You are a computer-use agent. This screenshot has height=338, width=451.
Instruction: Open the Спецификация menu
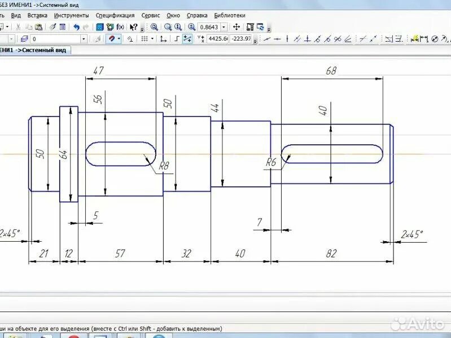coord(115,15)
